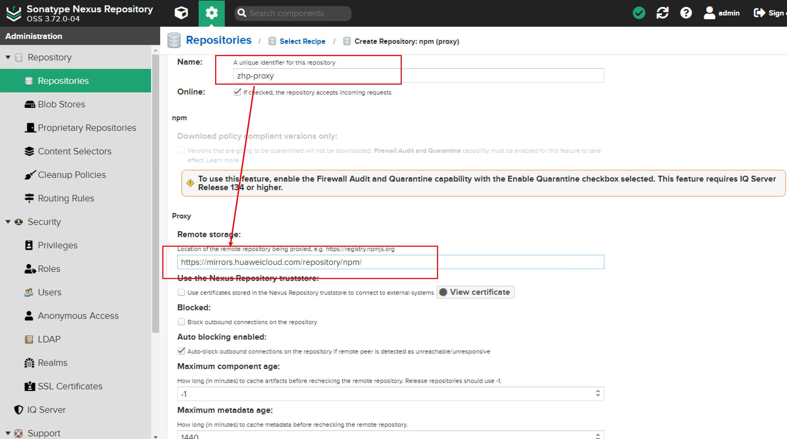Open Routing Rules menu item
The image size is (787, 439).
pyautogui.click(x=66, y=198)
